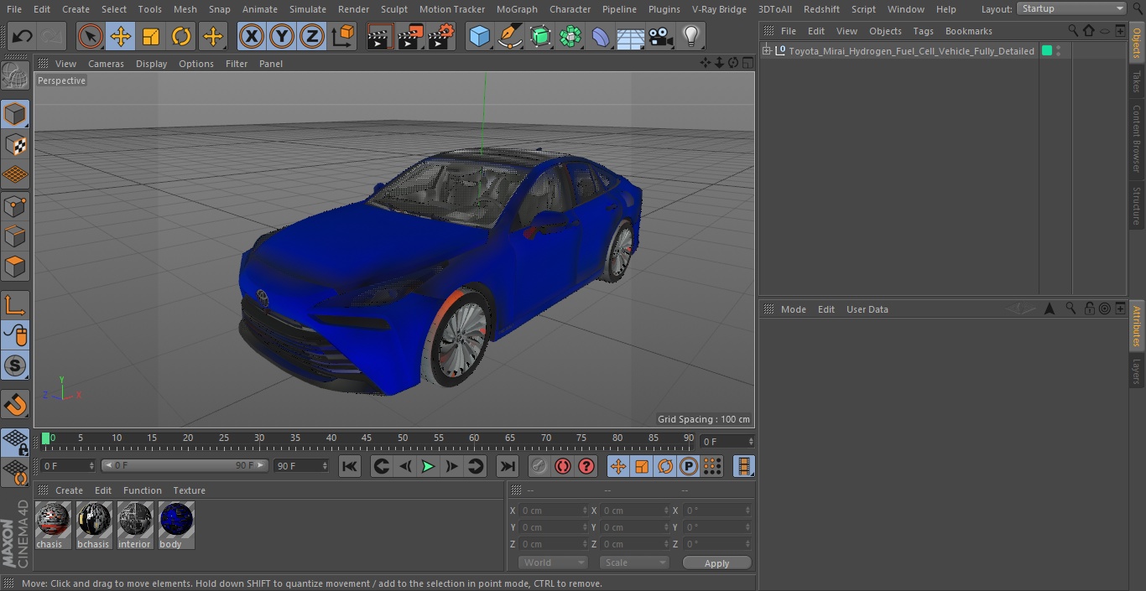Toggle Z axis lock
Viewport: 1146px width, 591px height.
point(312,36)
